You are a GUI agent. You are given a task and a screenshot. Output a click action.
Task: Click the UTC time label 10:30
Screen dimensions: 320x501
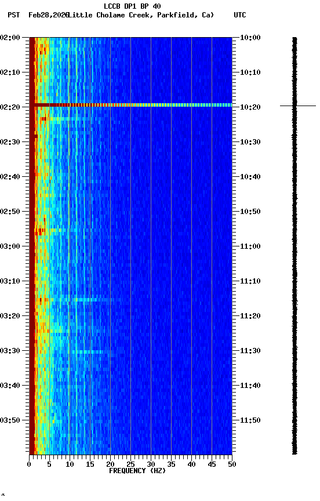tap(250, 142)
